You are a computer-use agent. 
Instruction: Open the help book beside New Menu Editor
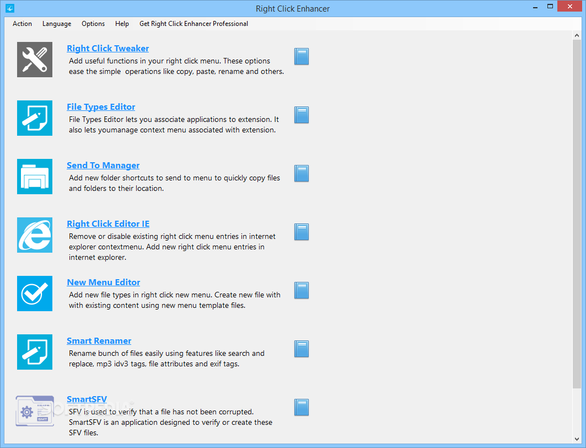(x=301, y=291)
